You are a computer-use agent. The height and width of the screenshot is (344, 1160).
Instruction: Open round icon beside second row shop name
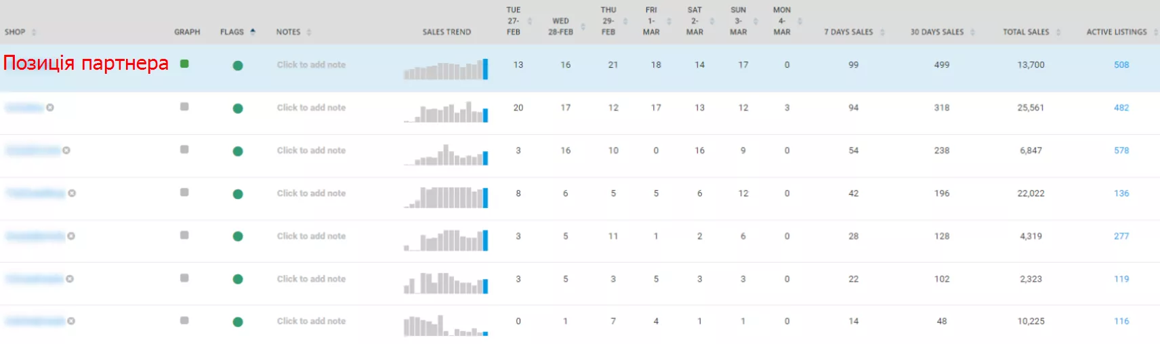50,108
